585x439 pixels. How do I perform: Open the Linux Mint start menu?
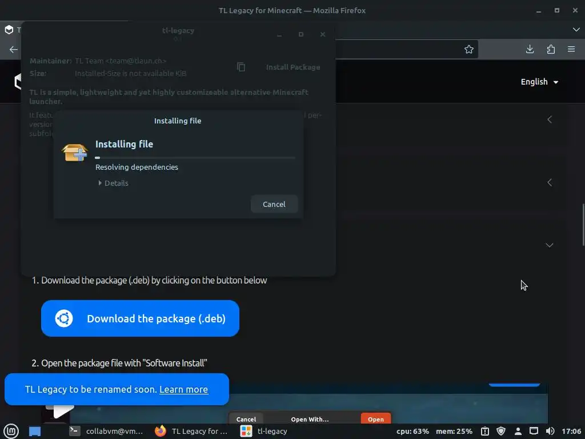[x=11, y=431]
